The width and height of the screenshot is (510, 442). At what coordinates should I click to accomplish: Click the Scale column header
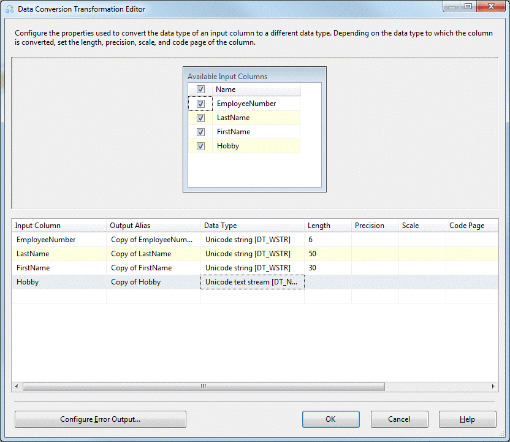point(422,226)
